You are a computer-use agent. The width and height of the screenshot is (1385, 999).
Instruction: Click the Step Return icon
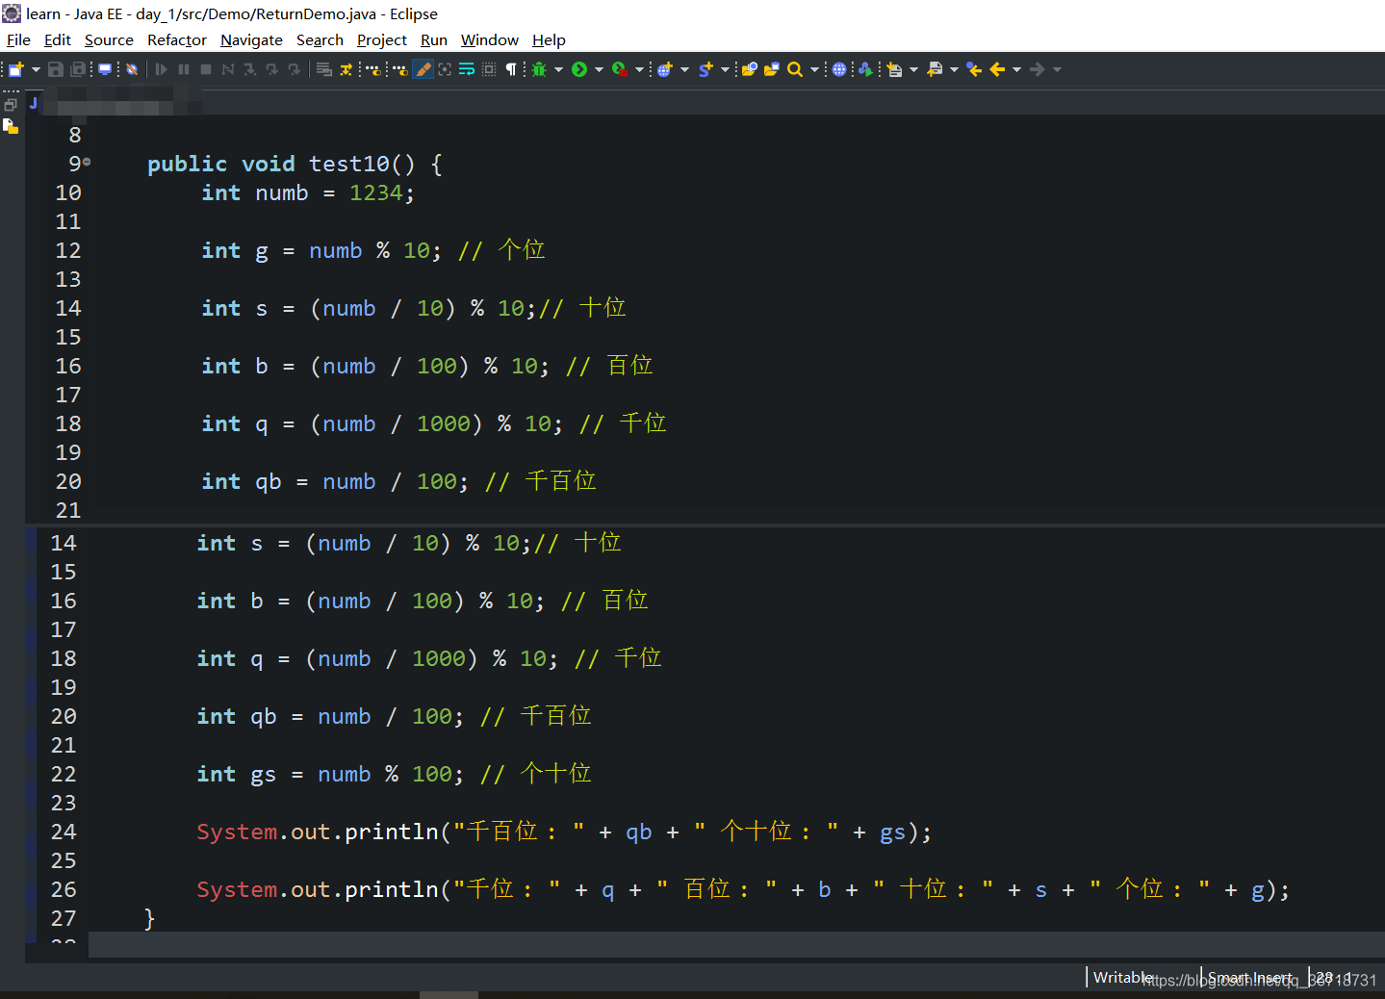[x=295, y=69]
